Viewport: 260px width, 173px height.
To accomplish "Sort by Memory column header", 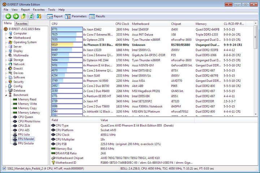I will pyautogui.click(x=208, y=24).
